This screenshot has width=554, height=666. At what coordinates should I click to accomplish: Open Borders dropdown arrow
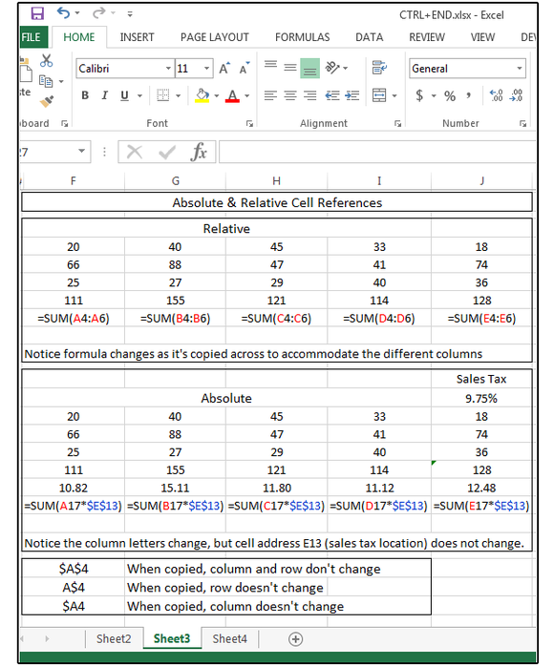179,95
